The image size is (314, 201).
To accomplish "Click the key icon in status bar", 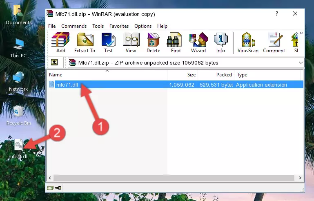I will (x=58, y=188).
